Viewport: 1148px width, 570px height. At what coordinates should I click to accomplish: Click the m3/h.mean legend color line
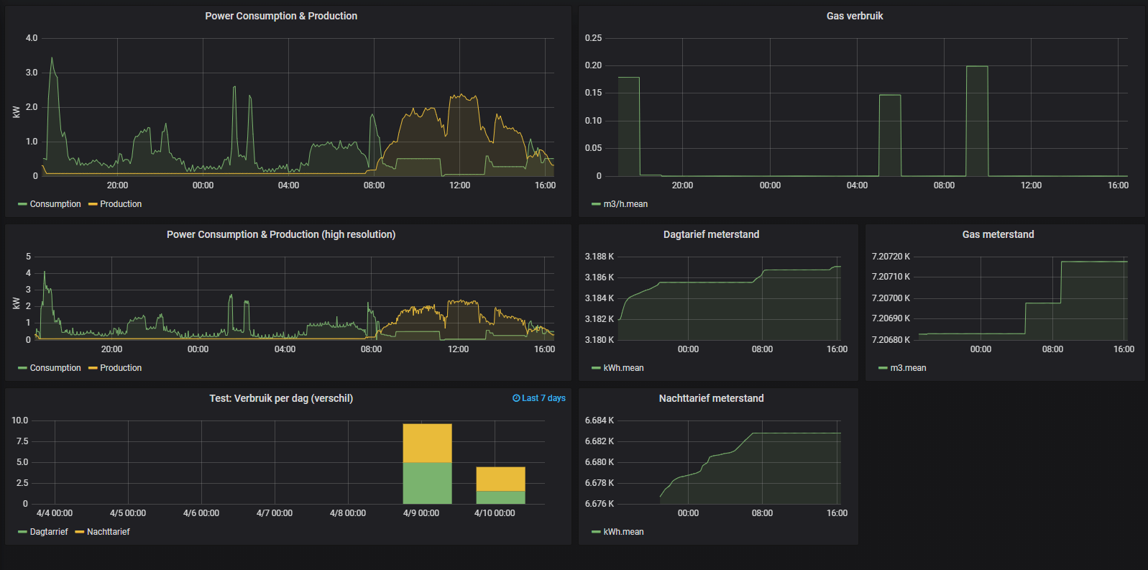tap(596, 204)
